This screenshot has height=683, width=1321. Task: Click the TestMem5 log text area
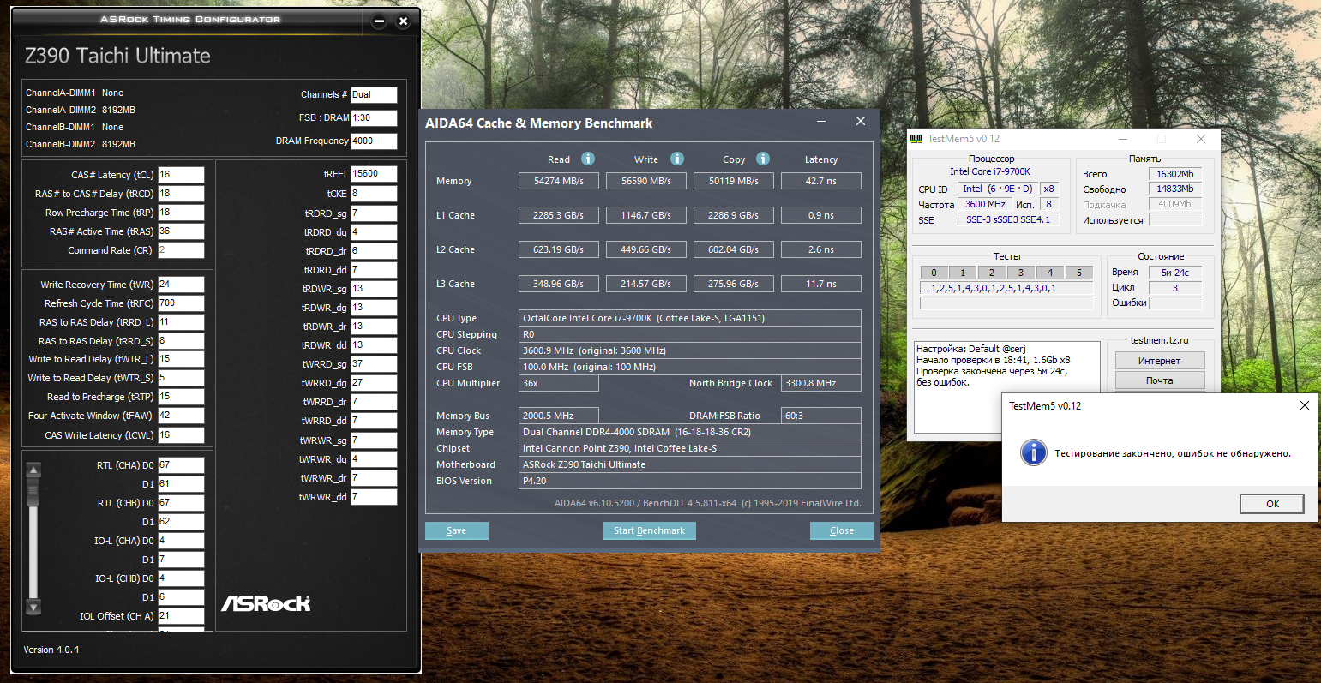pos(1006,386)
